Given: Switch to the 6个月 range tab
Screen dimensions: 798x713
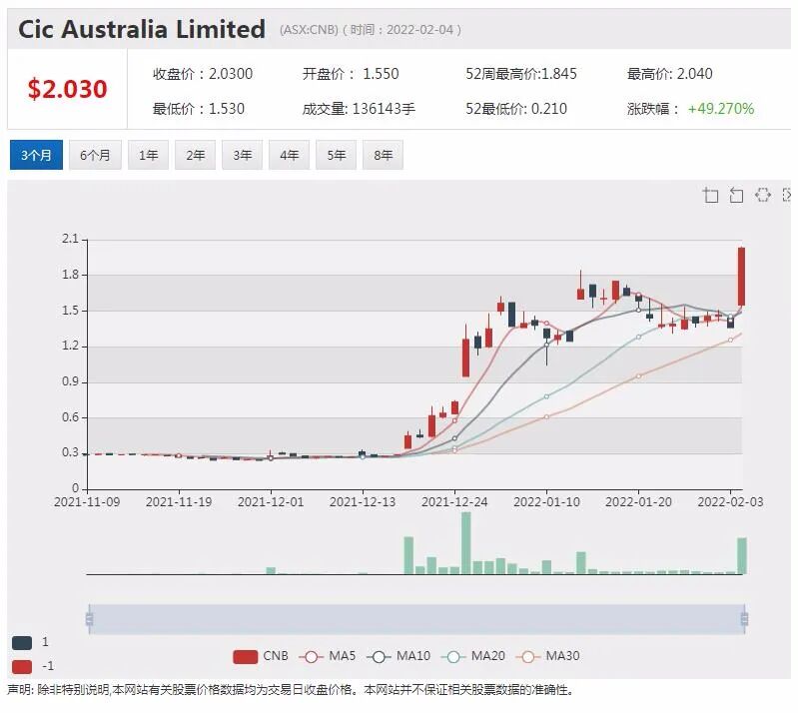Looking at the screenshot, I should (95, 155).
